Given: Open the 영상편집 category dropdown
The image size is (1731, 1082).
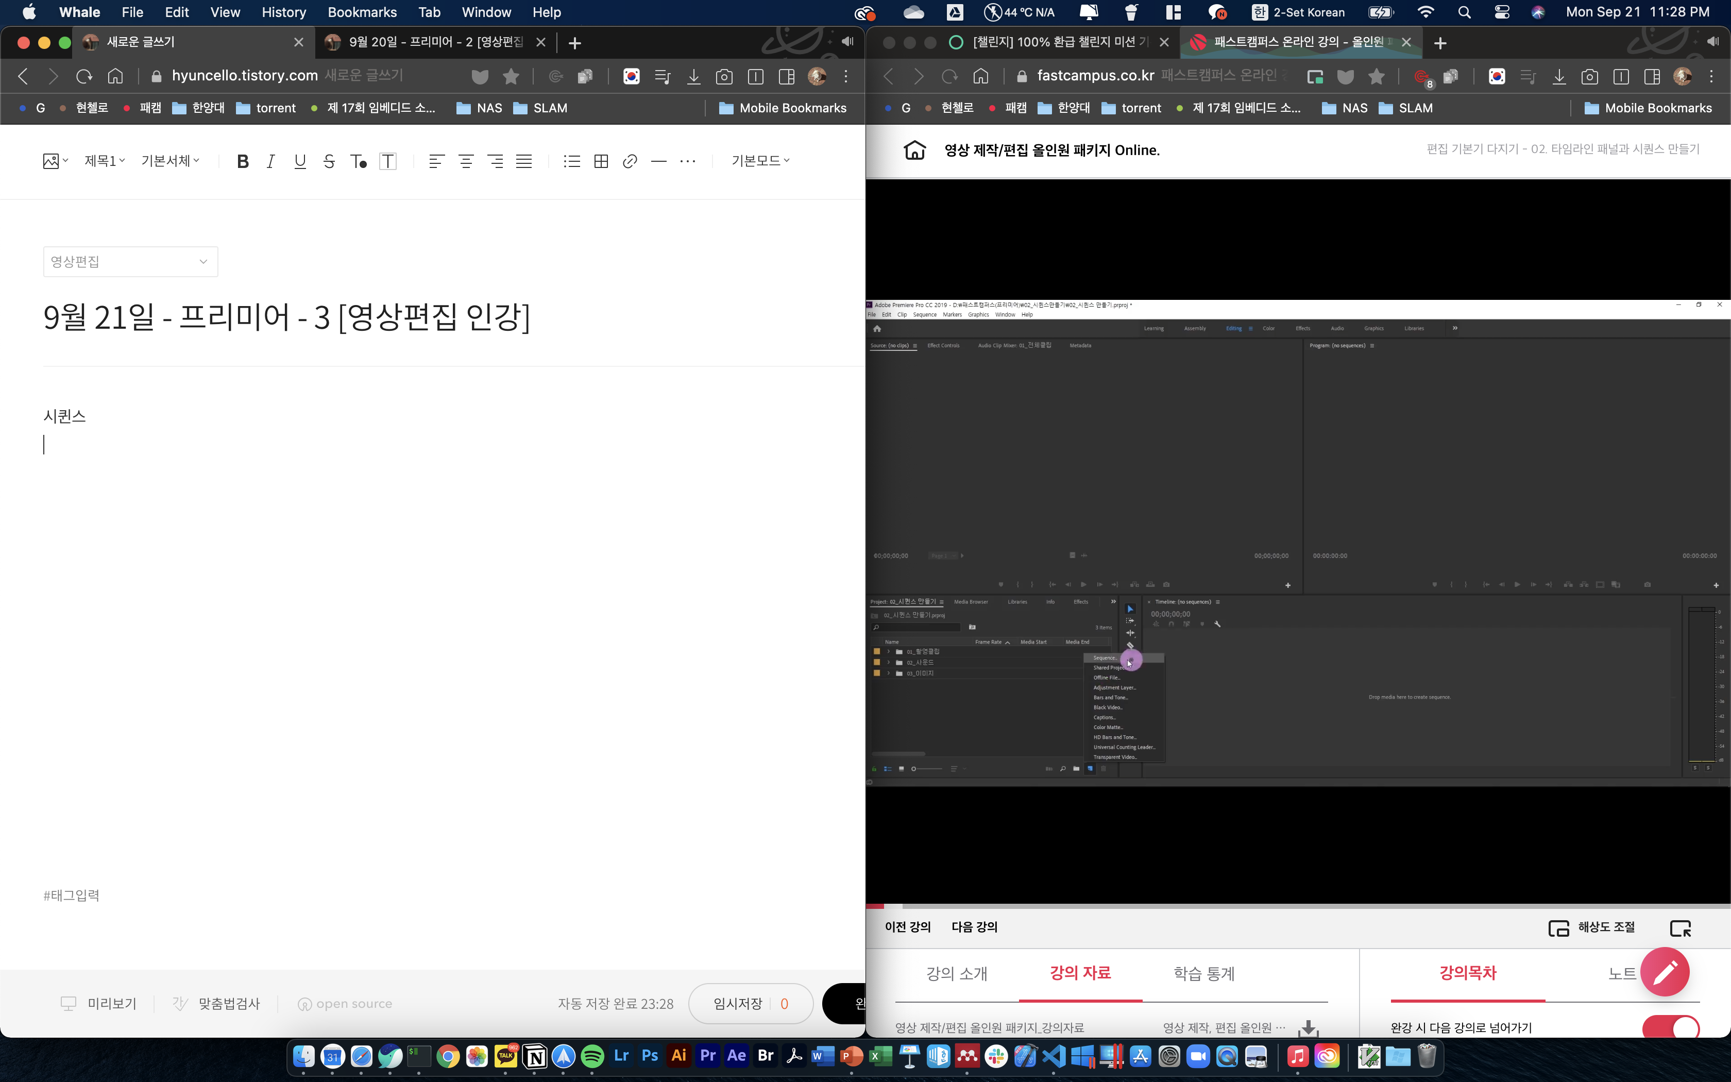Looking at the screenshot, I should coord(130,262).
